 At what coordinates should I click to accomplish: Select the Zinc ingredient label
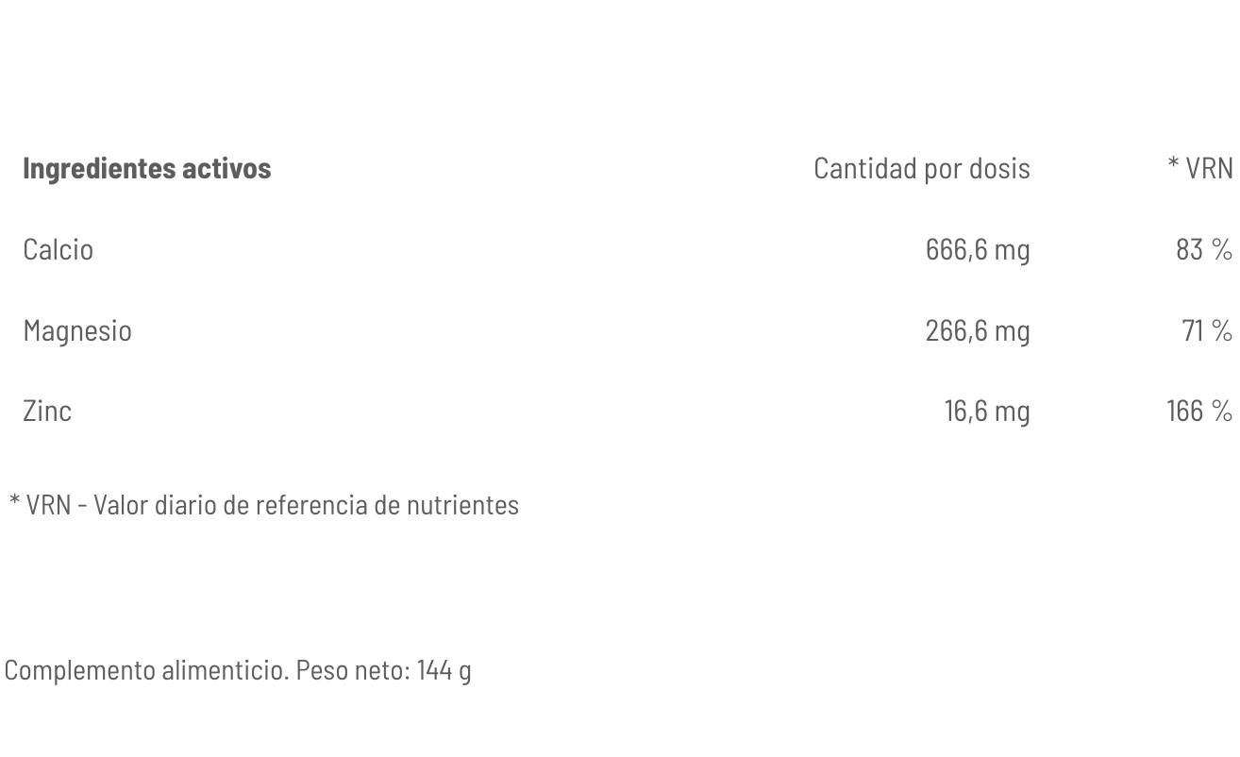[x=47, y=411]
